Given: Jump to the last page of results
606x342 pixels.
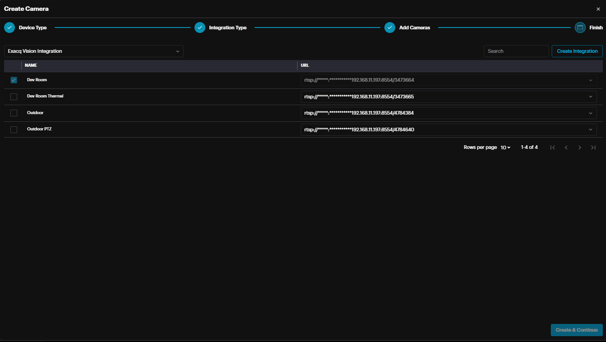Looking at the screenshot, I should click(593, 148).
